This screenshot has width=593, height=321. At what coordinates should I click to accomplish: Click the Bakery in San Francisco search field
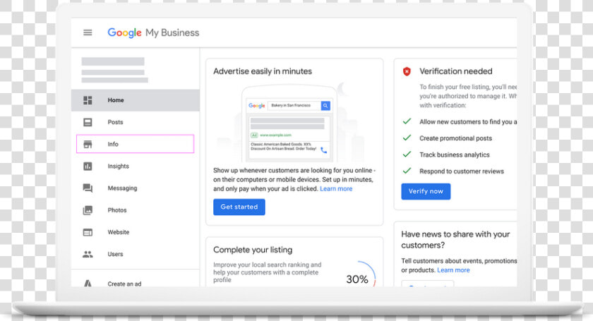294,106
